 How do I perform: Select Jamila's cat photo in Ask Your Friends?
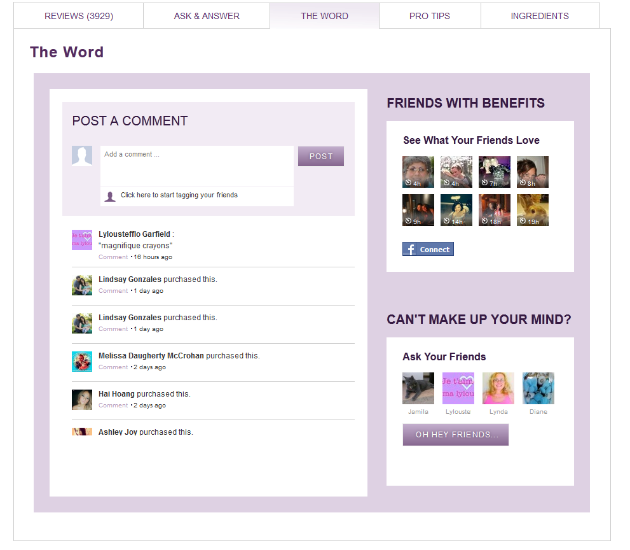tap(418, 388)
